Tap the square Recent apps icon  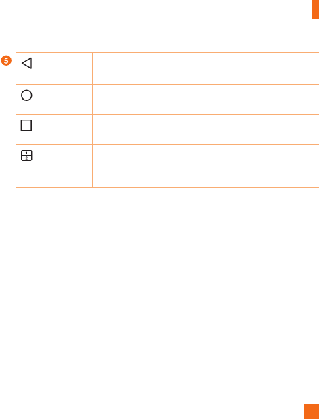pos(26,125)
